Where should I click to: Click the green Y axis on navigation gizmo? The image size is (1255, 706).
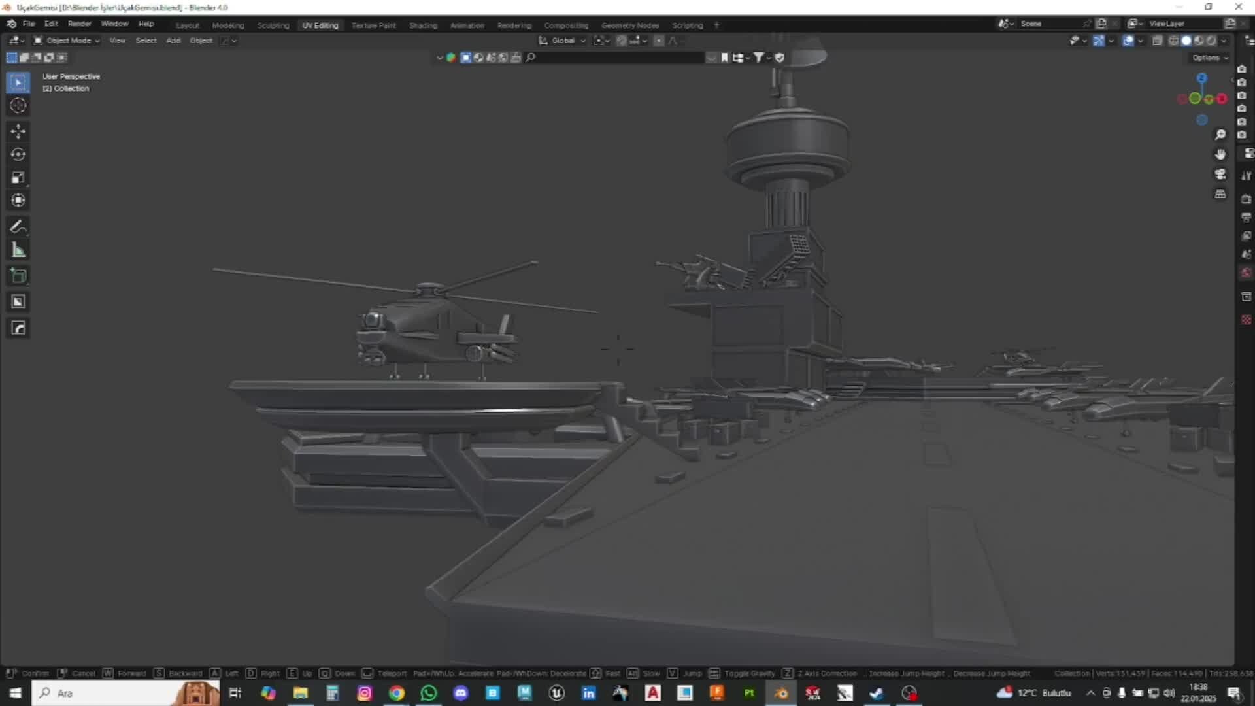tap(1195, 98)
